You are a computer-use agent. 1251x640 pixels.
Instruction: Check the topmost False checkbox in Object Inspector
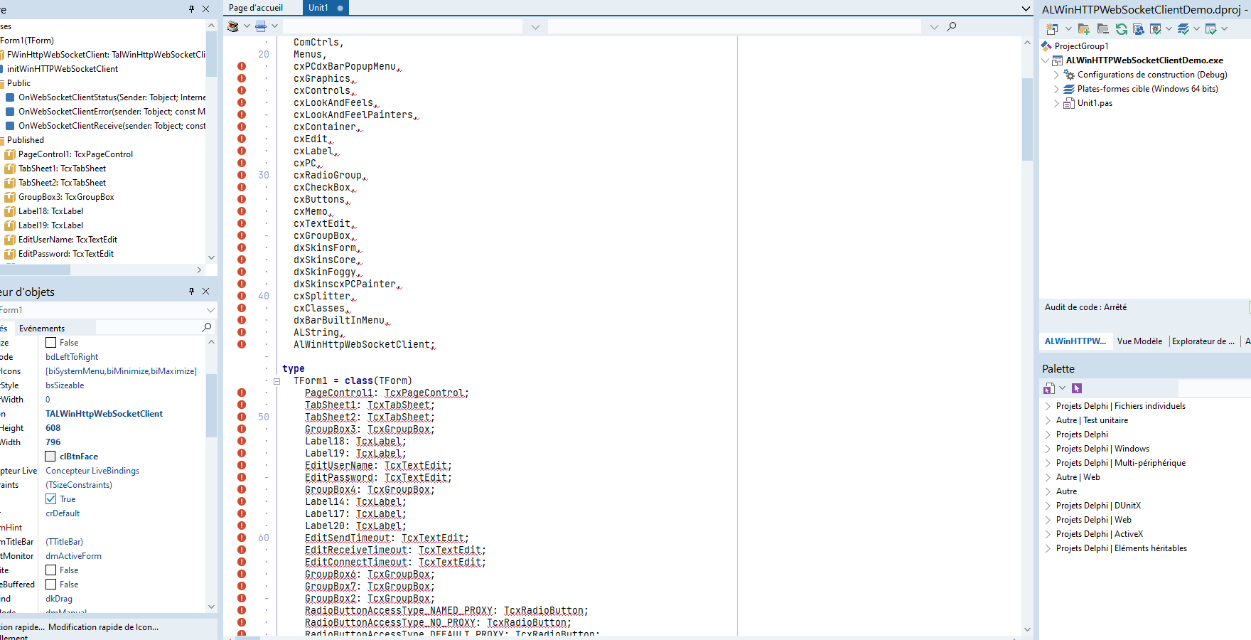pyautogui.click(x=51, y=342)
